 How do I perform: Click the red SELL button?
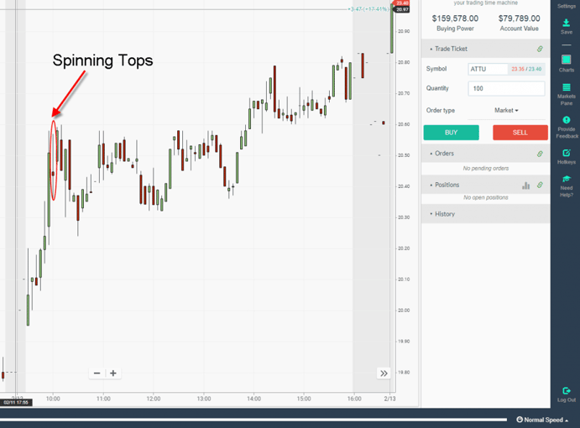point(520,133)
